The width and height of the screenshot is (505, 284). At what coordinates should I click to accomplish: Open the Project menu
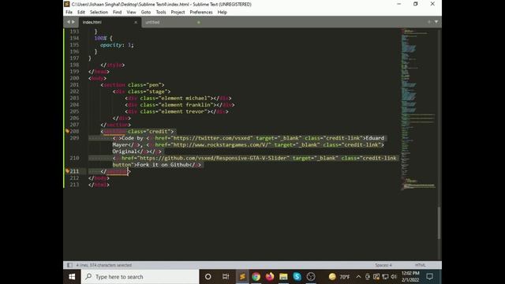178,13
